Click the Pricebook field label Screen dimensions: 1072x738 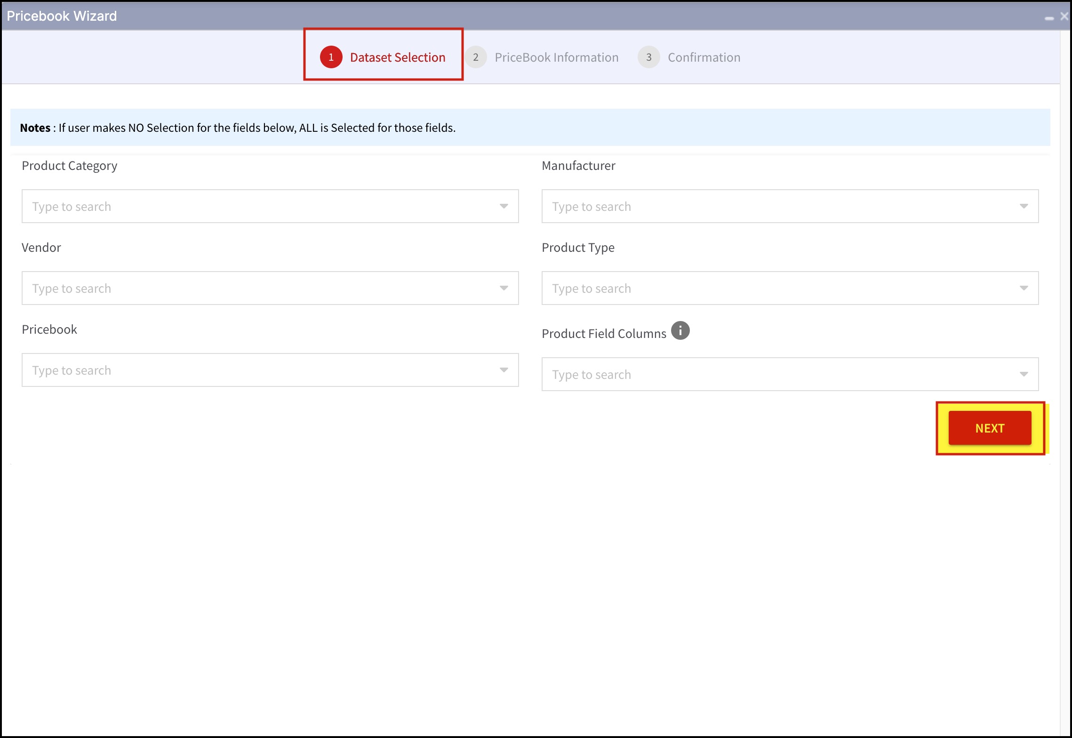tap(49, 329)
